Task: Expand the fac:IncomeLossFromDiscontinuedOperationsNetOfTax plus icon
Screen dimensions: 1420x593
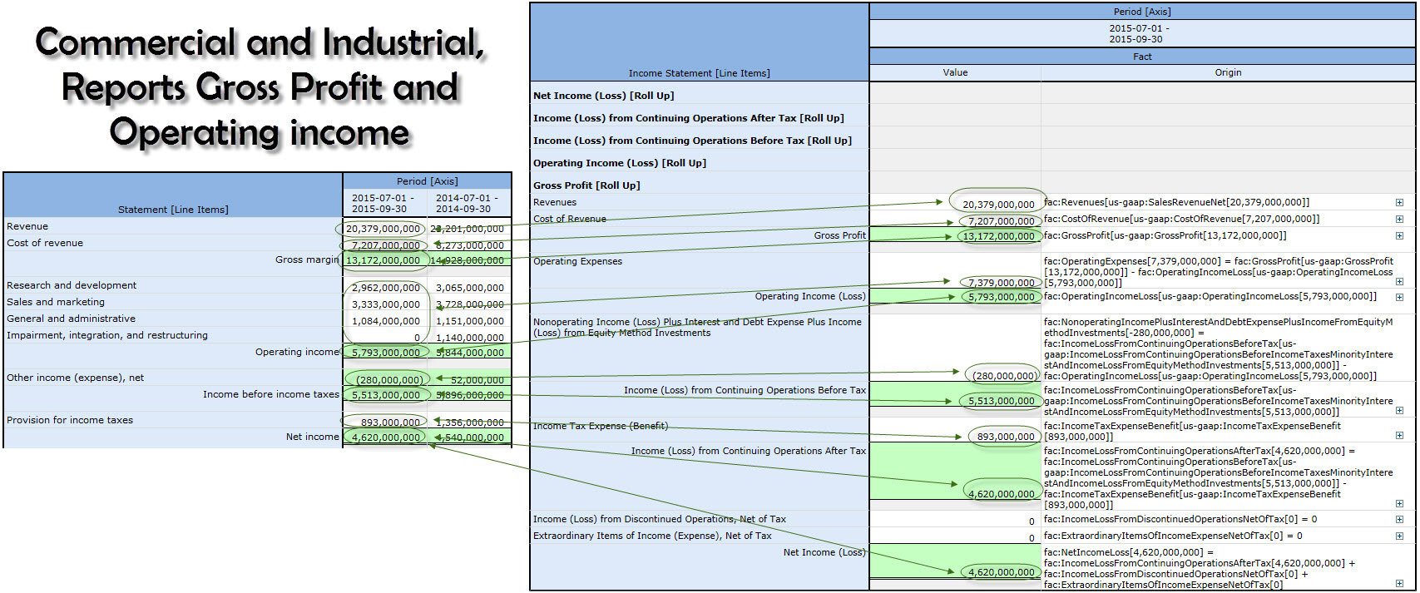Action: pyautogui.click(x=1399, y=519)
